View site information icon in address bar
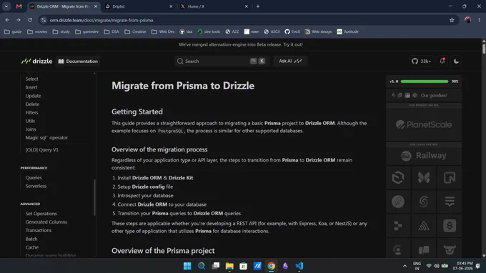Image resolution: width=486 pixels, height=273 pixels. point(44,20)
